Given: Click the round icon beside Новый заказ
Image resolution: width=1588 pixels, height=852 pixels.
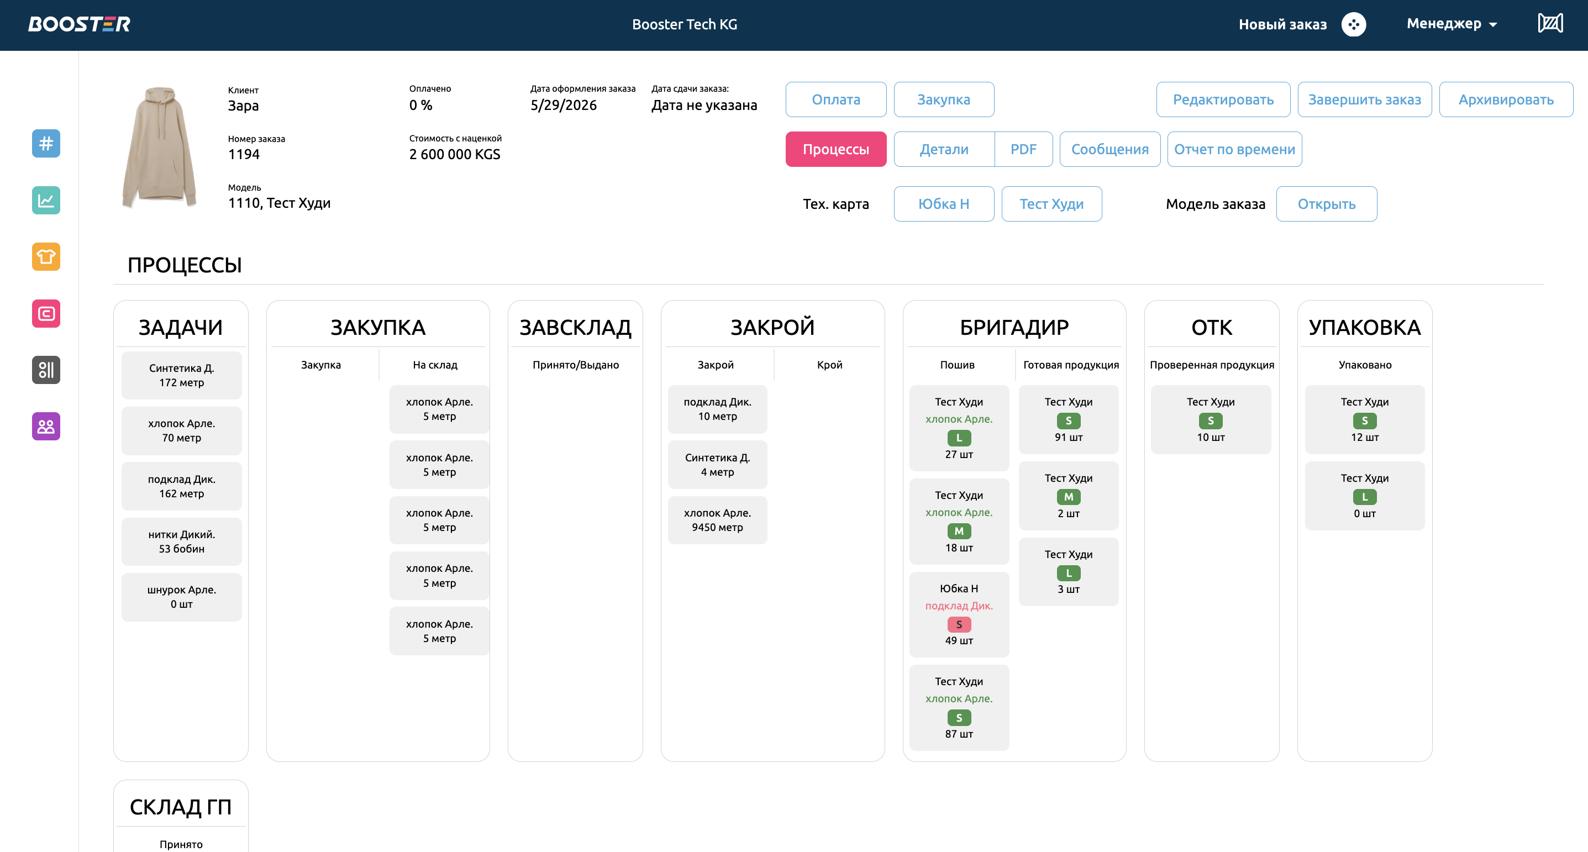Looking at the screenshot, I should [1353, 25].
